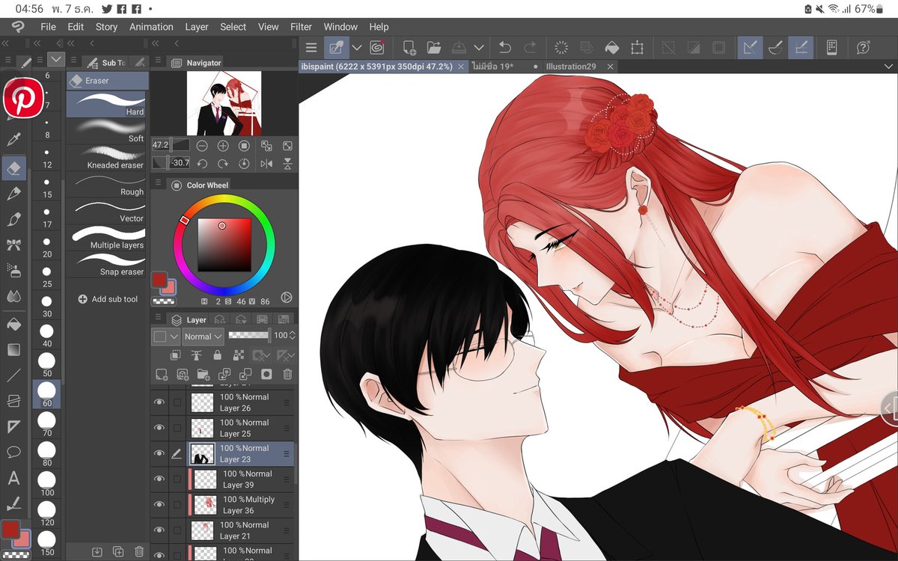Select the Kneaded eraser sub tool
Screen dimensions: 898x561
click(x=107, y=158)
